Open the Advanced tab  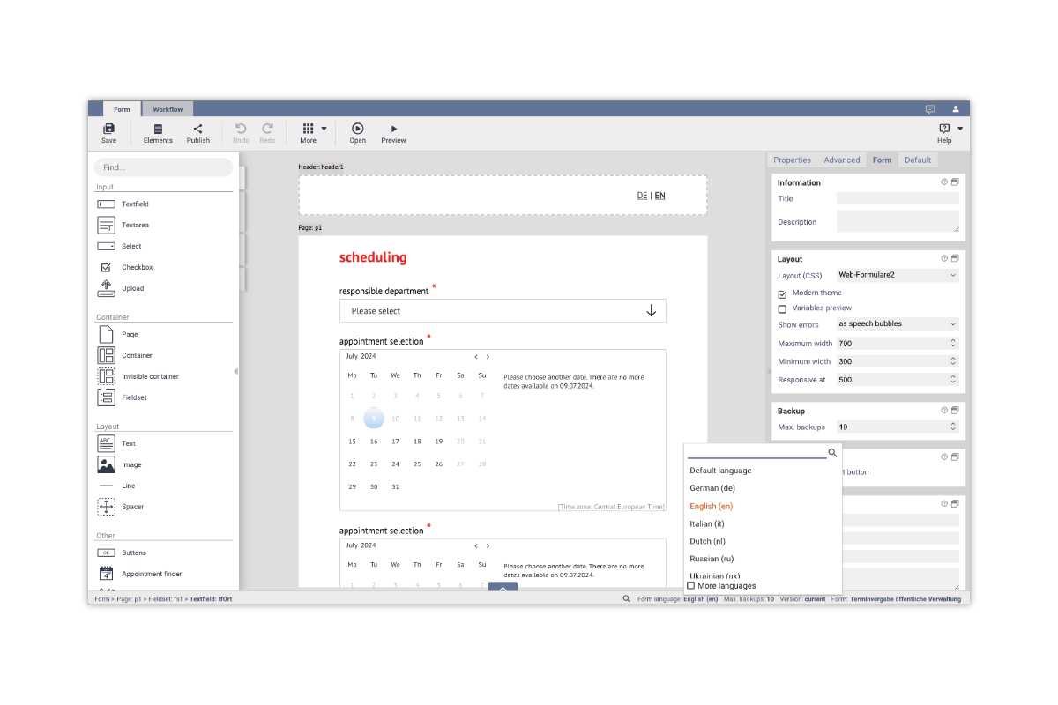[842, 160]
